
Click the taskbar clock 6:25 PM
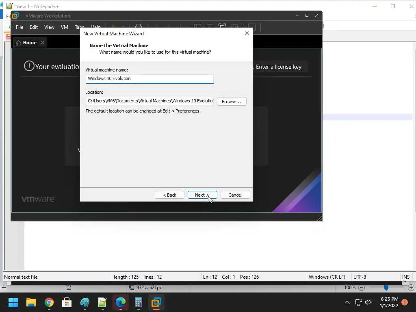click(x=389, y=299)
